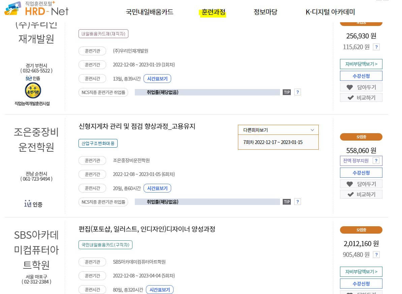Click phone number 02-312-2384
Viewport: 402px width, 294px height.
point(36,282)
